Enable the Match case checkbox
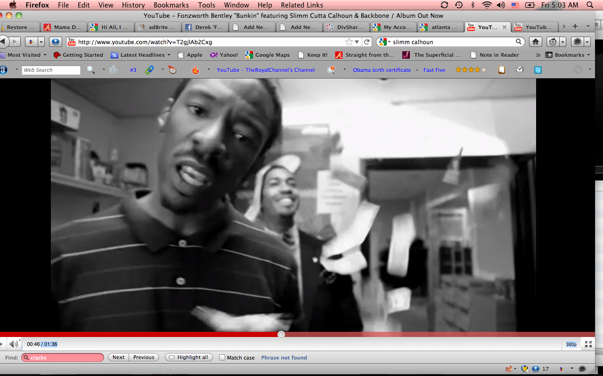Viewport: 603px width, 376px height. [222, 358]
